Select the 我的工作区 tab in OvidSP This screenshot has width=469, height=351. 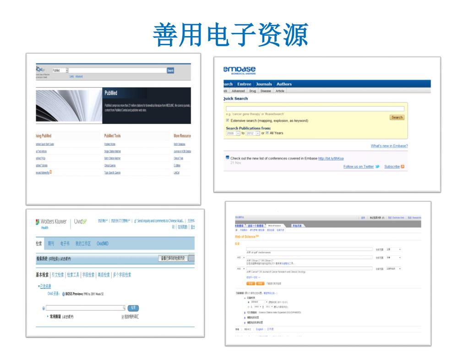(83, 244)
